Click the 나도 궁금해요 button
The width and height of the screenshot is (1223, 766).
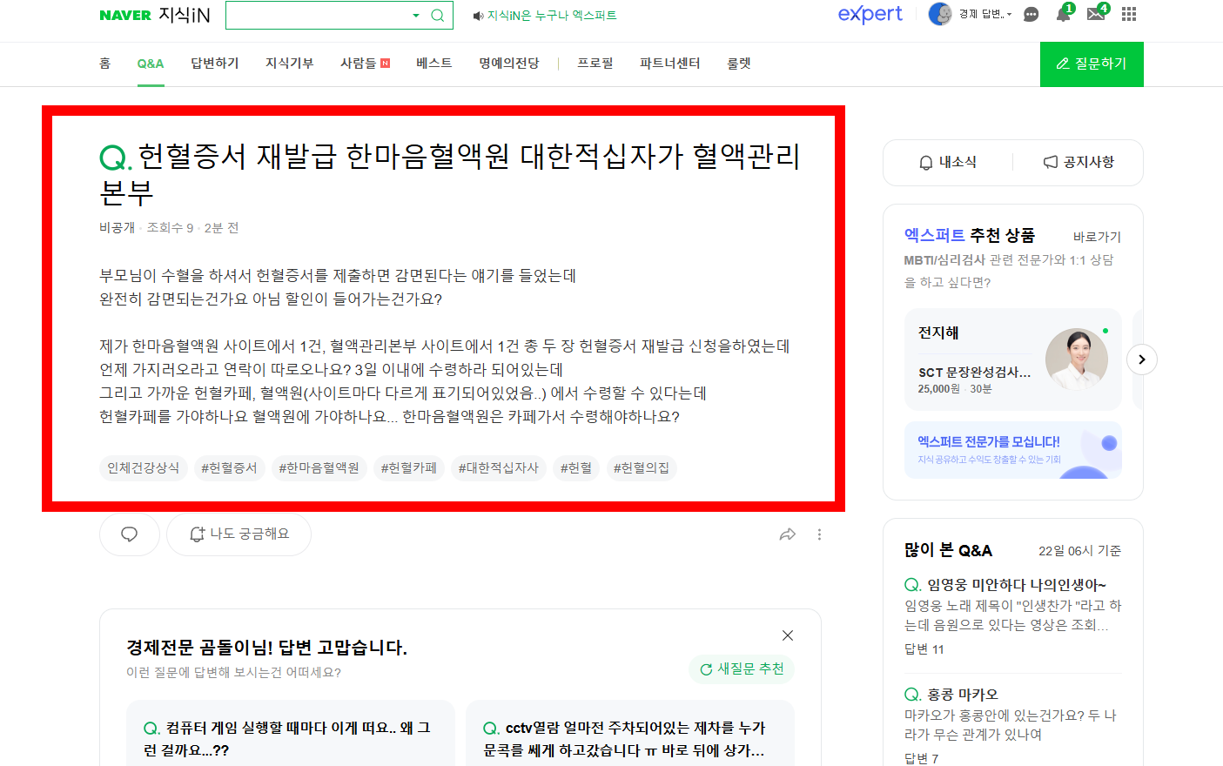(x=239, y=534)
